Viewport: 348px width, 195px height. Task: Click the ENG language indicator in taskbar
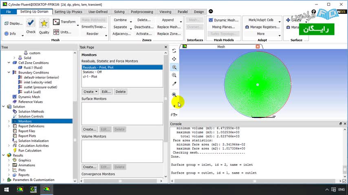[341, 189]
